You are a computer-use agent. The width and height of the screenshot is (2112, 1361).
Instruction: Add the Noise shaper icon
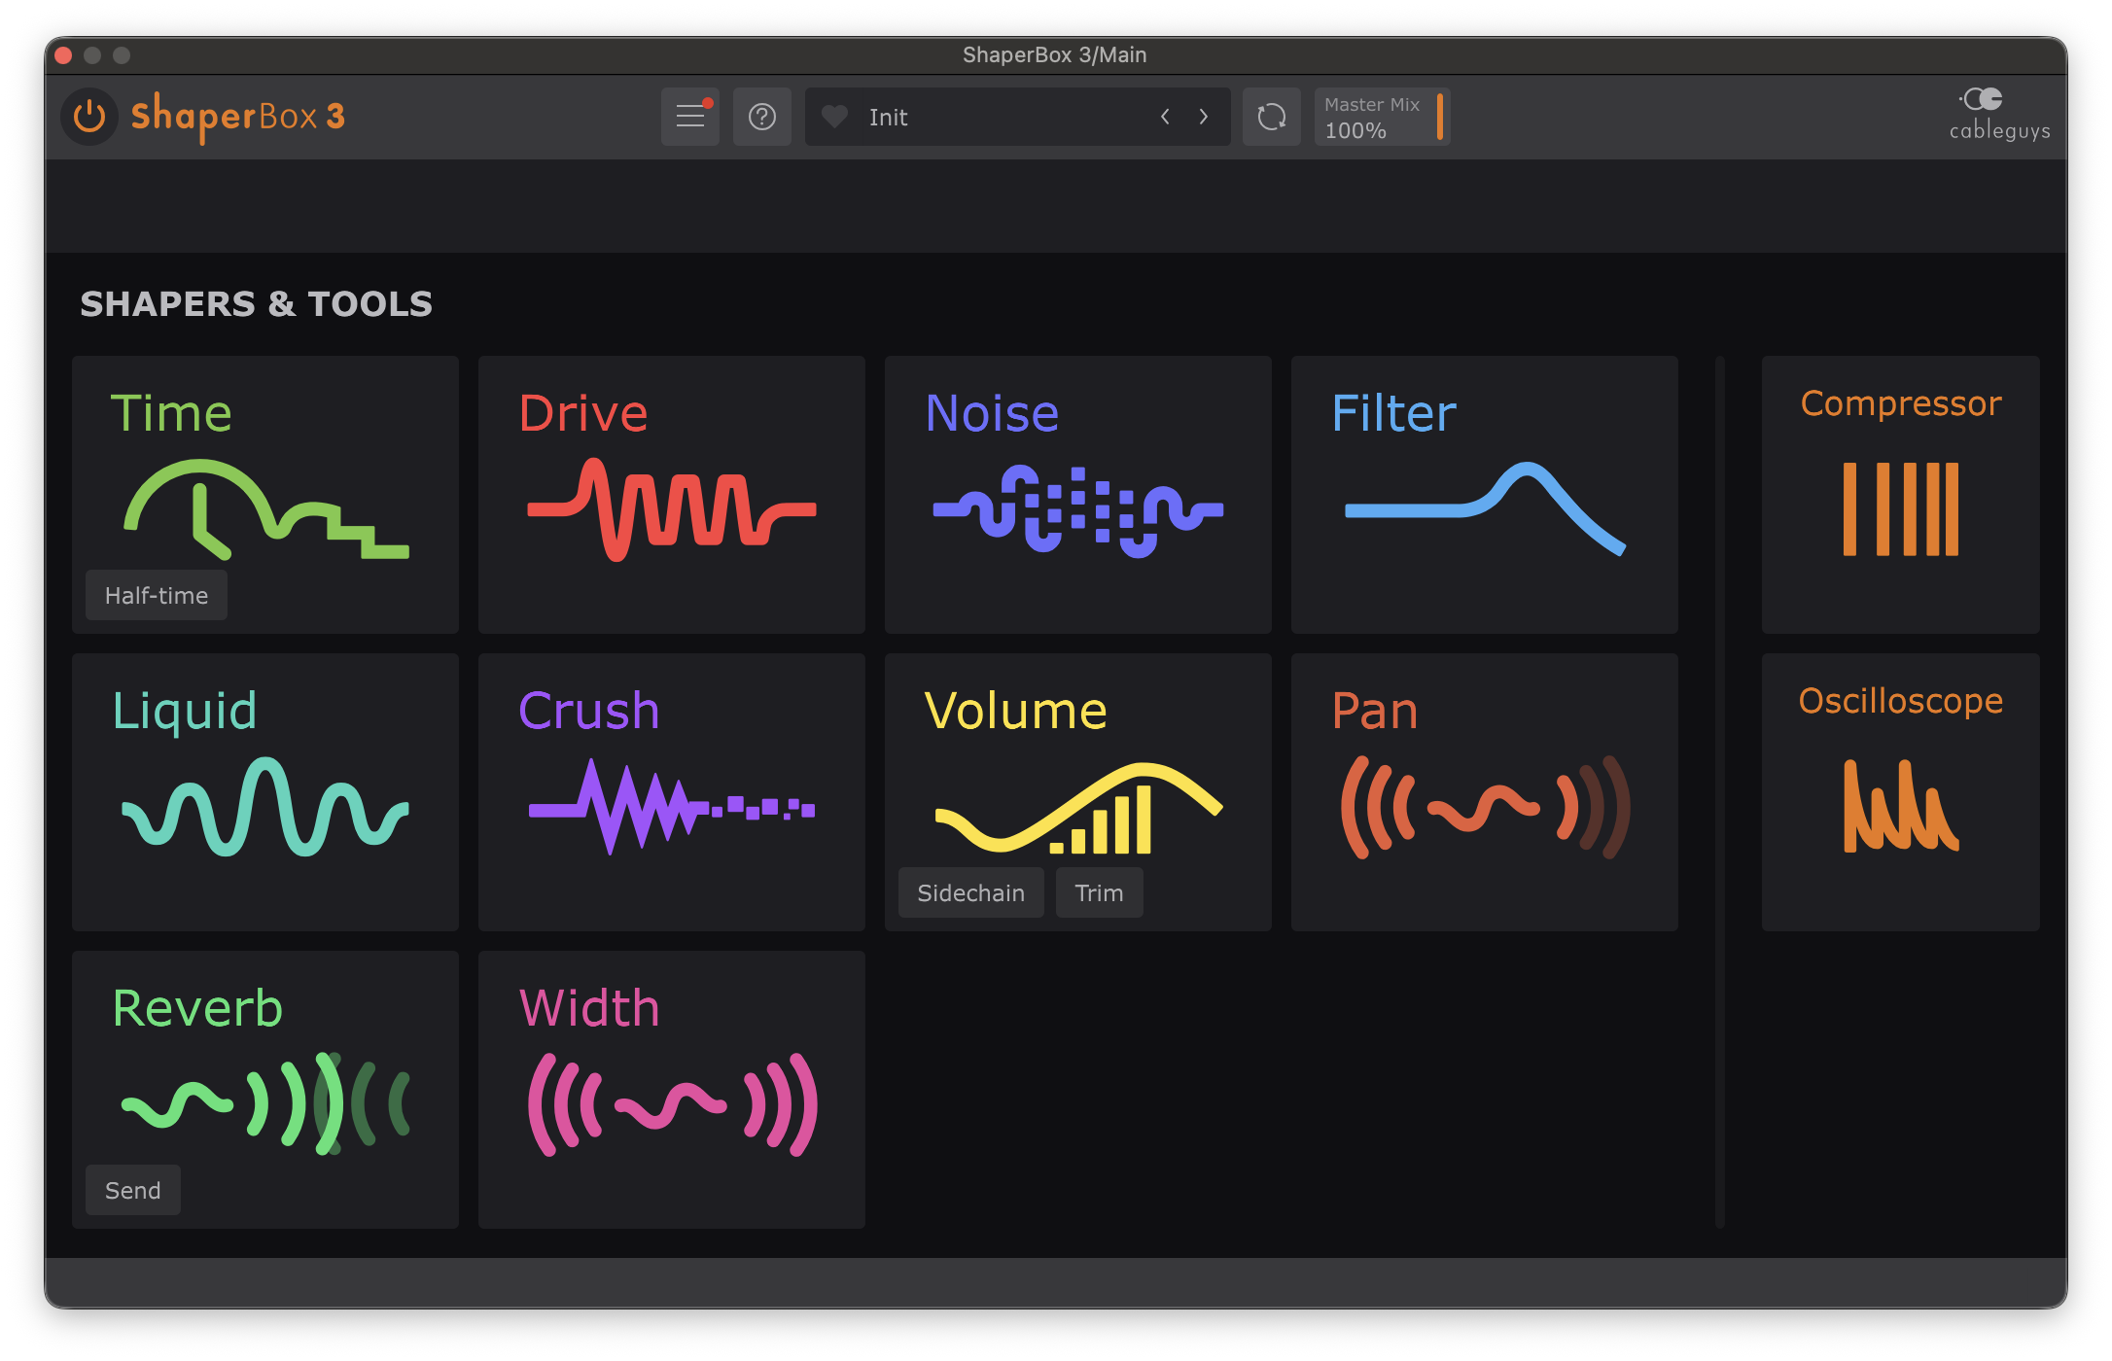click(x=1078, y=510)
